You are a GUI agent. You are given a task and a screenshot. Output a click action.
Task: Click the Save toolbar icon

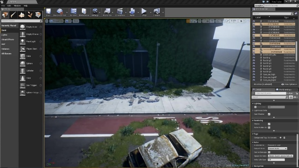coord(48,12)
